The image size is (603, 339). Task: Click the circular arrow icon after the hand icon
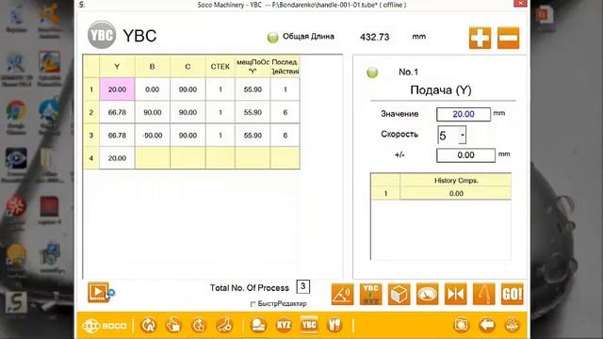[x=199, y=325]
